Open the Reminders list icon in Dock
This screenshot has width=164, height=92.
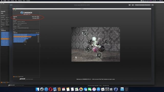pos(72,89)
